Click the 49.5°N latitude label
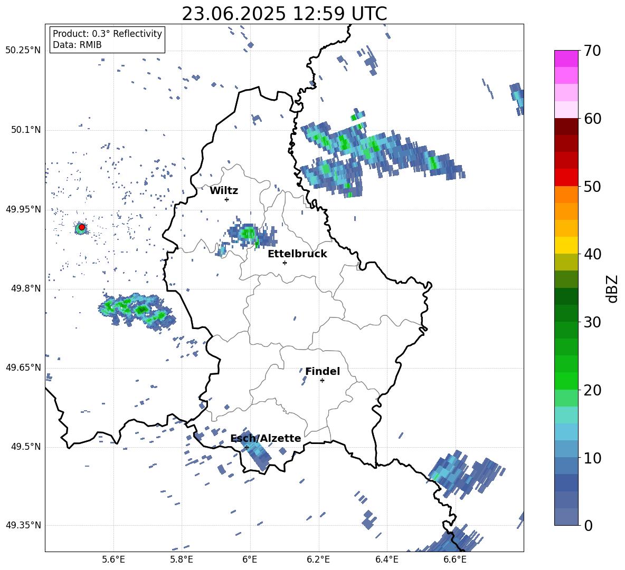This screenshot has height=570, width=625. pos(26,447)
